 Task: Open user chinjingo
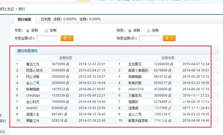click(x=33, y=95)
